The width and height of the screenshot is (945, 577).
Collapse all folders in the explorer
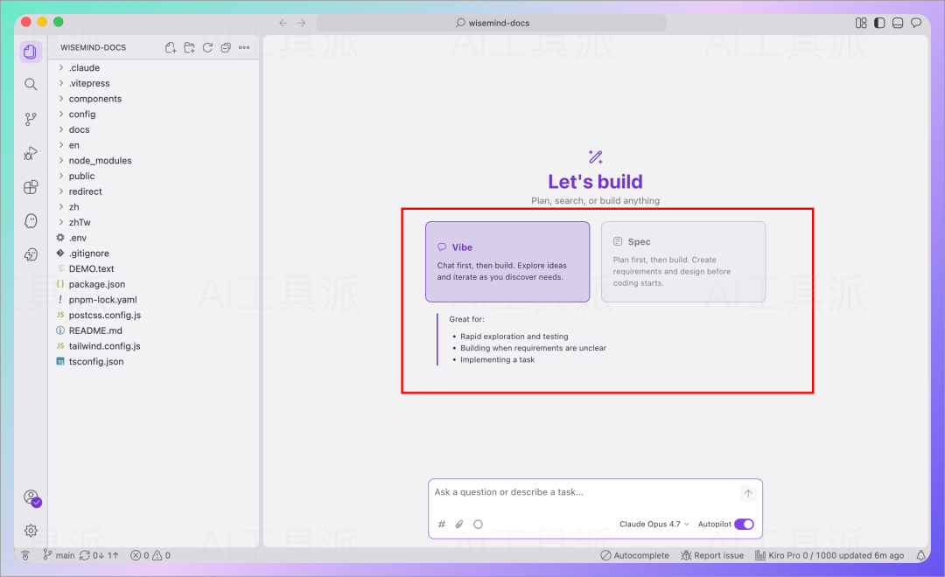click(226, 47)
